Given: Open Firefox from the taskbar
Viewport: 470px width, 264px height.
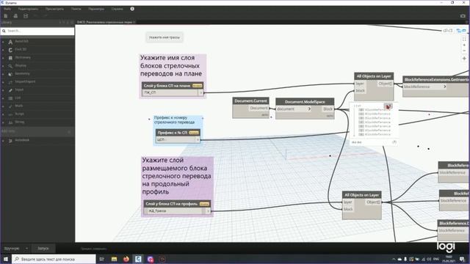Looking at the screenshot, I should pos(126,259).
